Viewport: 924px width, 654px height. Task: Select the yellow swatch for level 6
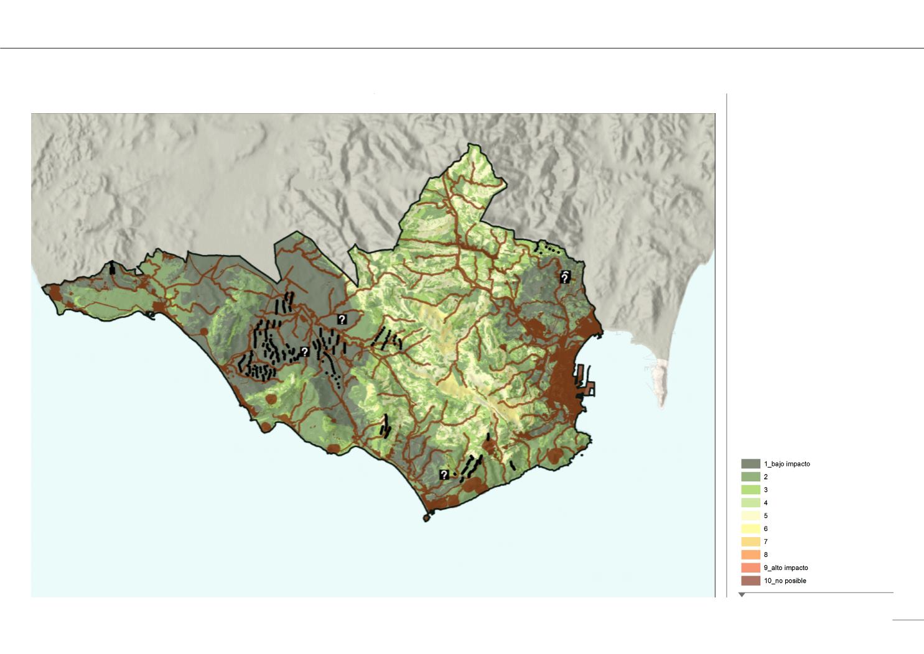750,529
